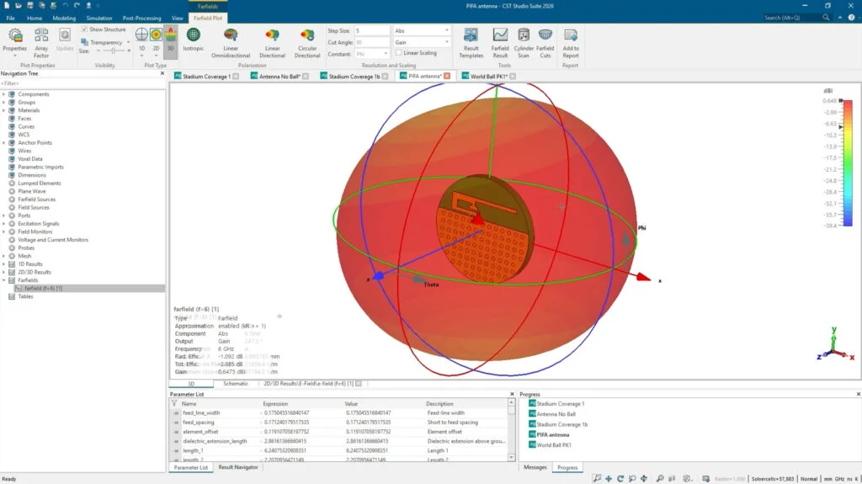Choose Circular Directional polarization

tap(307, 43)
